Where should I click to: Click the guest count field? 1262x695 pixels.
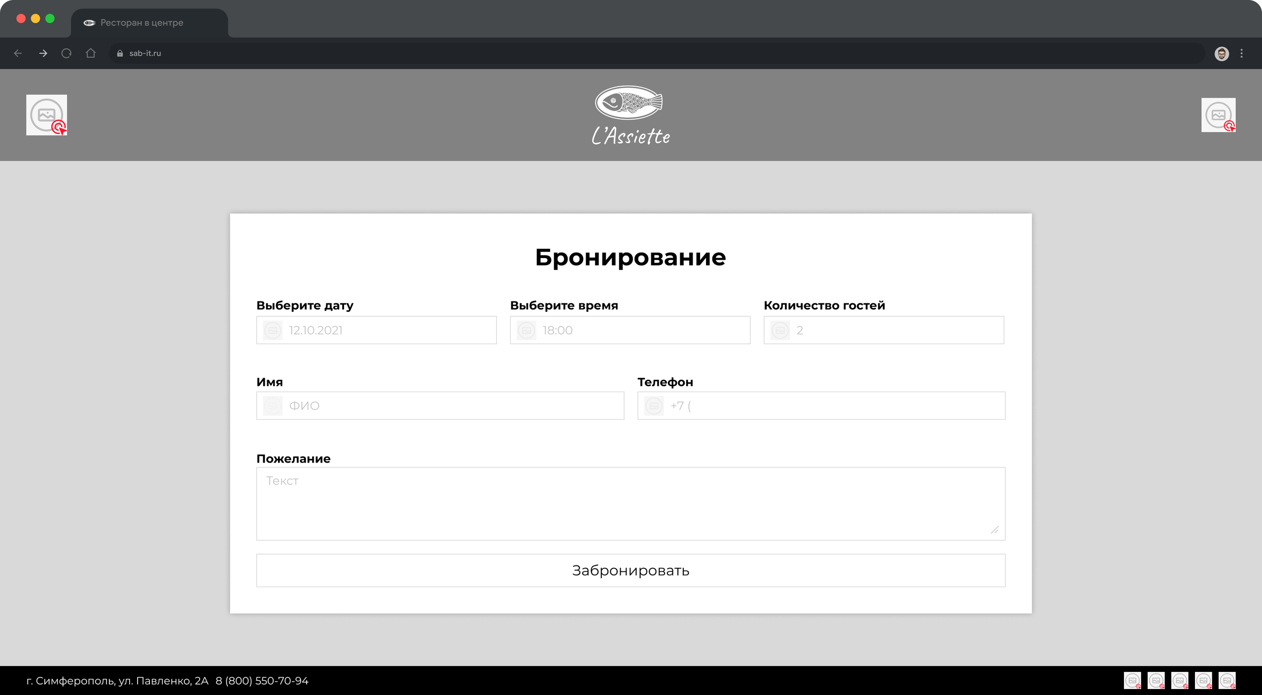click(883, 330)
